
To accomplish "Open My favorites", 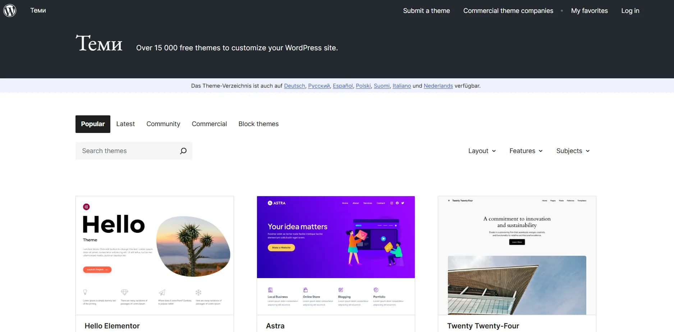I will [589, 11].
